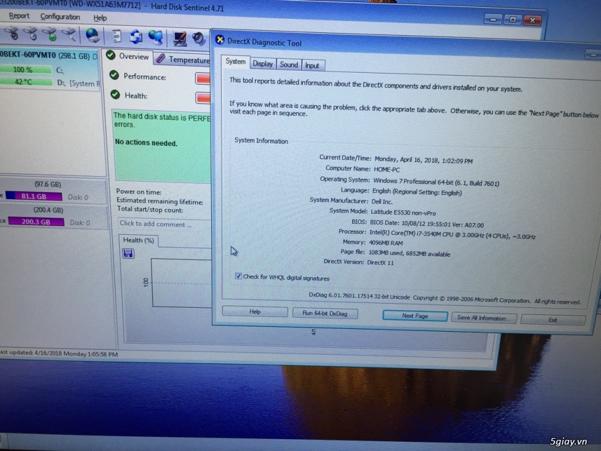Click the disk with stethoscope toolbar icon

pos(12,33)
